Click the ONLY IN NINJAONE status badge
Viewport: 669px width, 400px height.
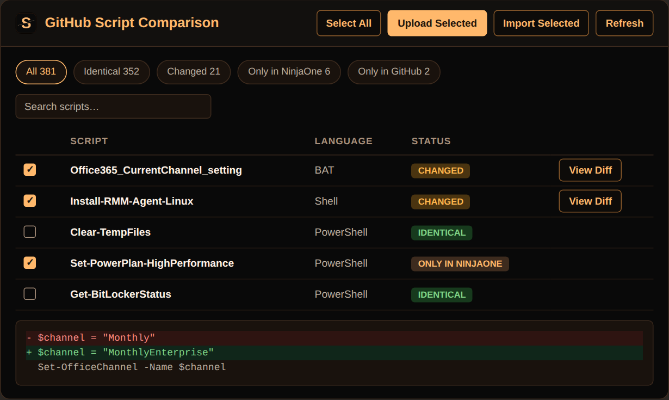coord(460,263)
